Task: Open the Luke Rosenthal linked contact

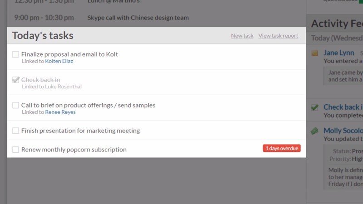Action: click(x=63, y=87)
